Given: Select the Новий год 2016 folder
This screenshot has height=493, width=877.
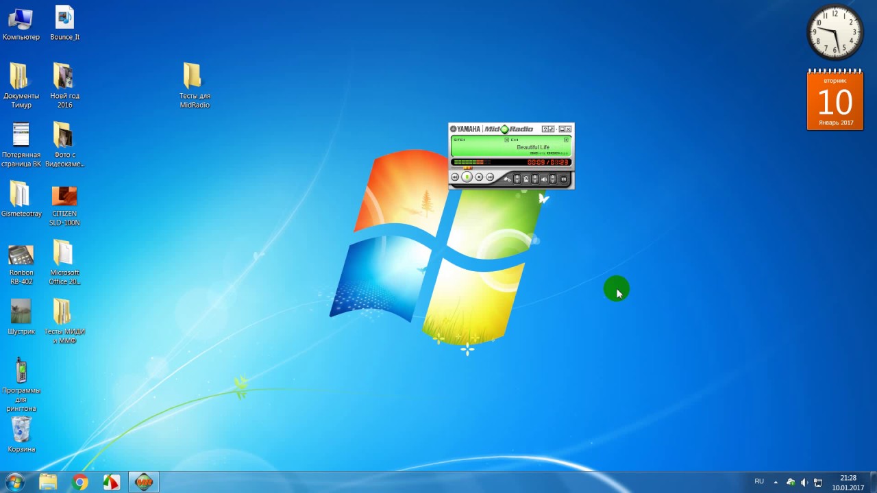Looking at the screenshot, I should click(x=64, y=86).
